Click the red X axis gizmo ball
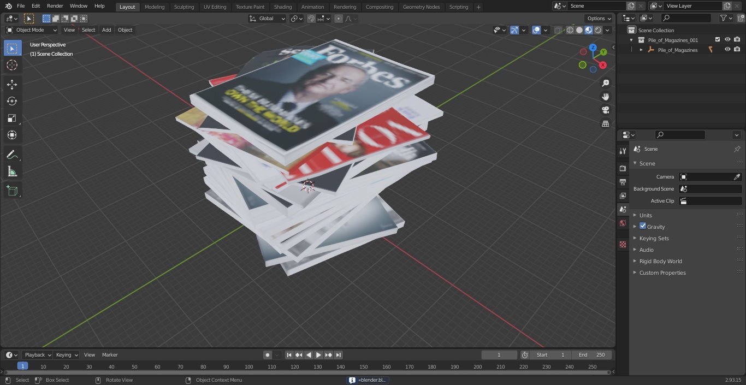This screenshot has height=385, width=746. (x=603, y=65)
